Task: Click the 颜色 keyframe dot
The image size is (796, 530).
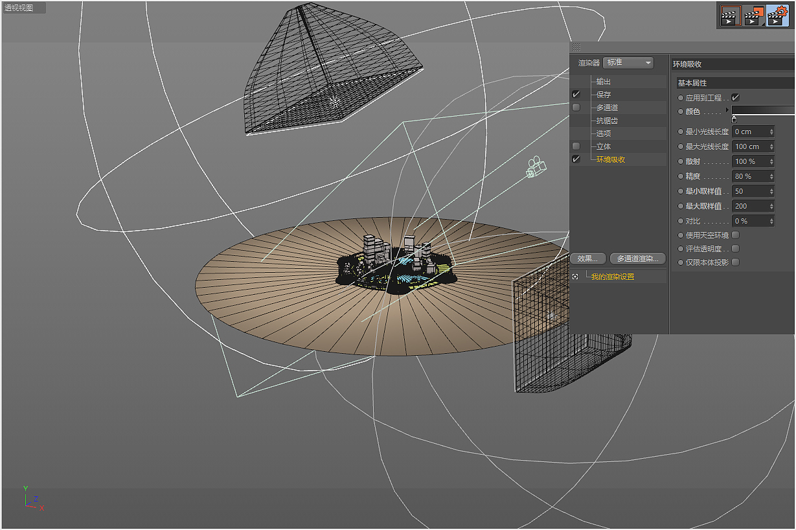Action: (x=680, y=111)
